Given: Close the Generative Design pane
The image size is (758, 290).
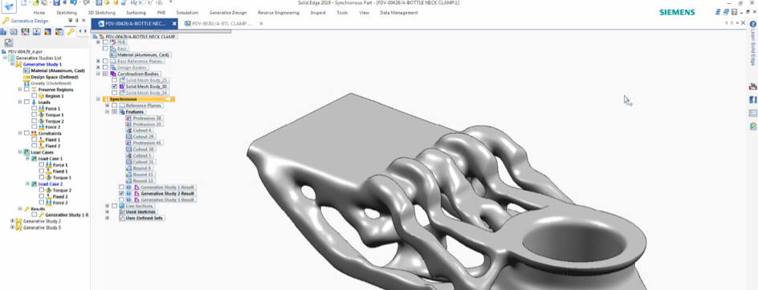Looking at the screenshot, I should 84,21.
